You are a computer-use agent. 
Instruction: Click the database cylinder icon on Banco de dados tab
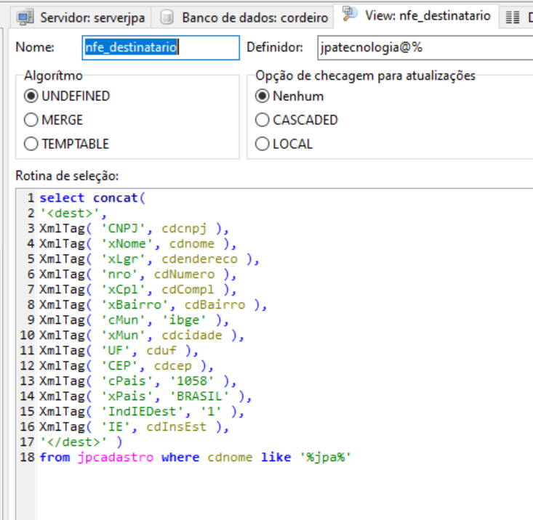[167, 17]
